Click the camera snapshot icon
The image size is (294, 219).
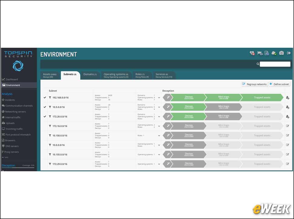(x=282, y=53)
